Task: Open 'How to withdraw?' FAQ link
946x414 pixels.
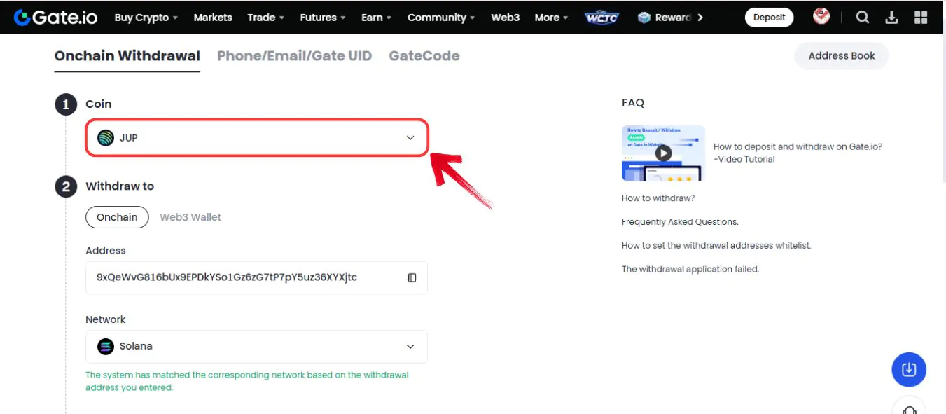Action: (x=658, y=198)
